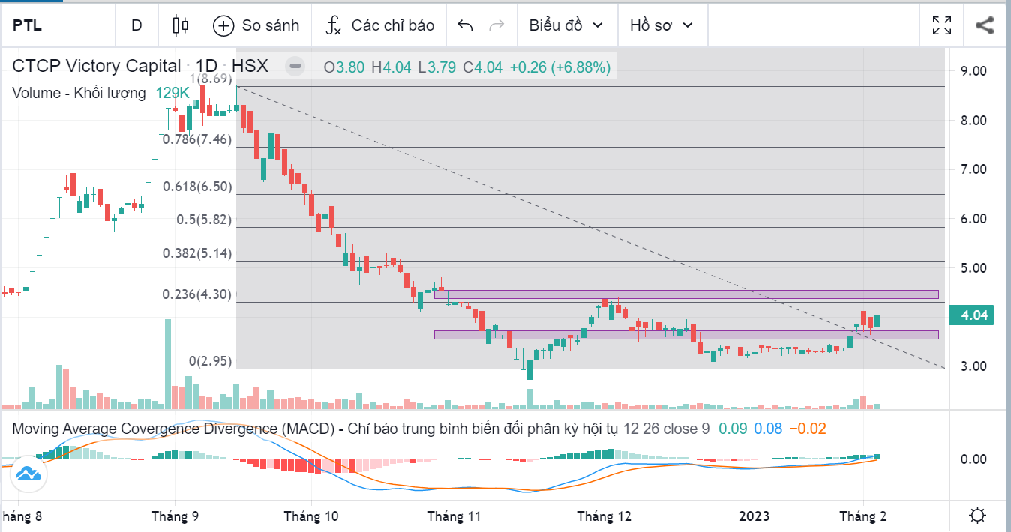Viewport: 1011px width, 532px height.
Task: Redo the chart action
Action: pos(496,25)
